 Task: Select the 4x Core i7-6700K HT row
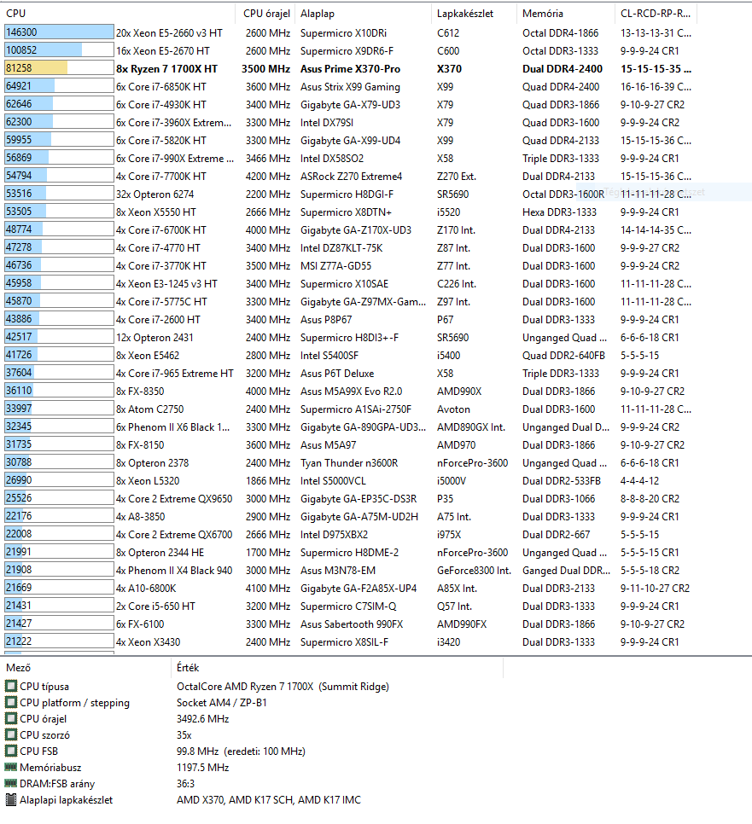pos(351,229)
